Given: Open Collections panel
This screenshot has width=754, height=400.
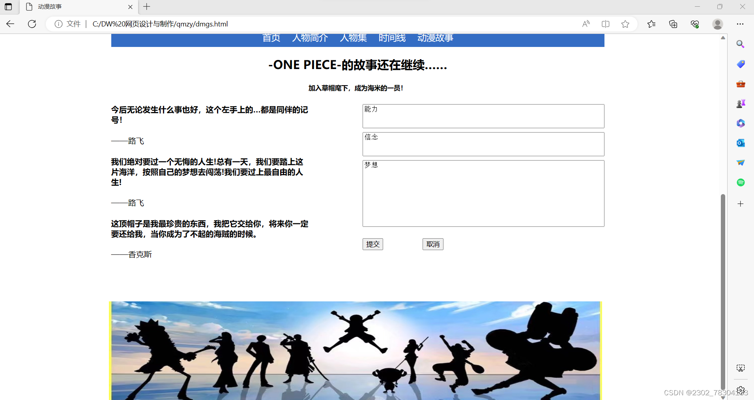Looking at the screenshot, I should coord(673,24).
